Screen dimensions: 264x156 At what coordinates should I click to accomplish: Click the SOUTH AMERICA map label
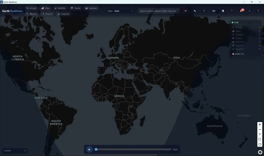tap(56, 122)
